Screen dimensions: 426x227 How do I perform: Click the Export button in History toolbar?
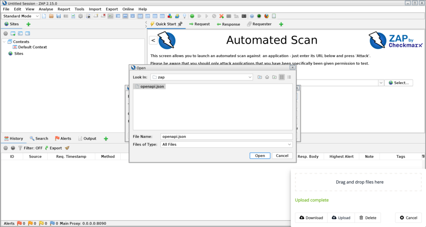[x=54, y=148]
